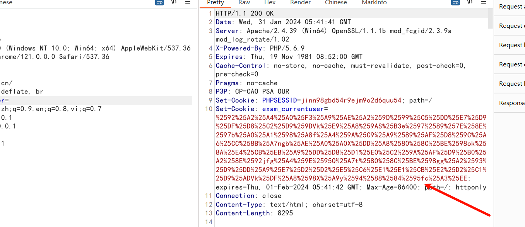Click the encoded cookie line ending '%2595fc%25A3%25EE;'
This screenshot has height=227, width=525.
pyautogui.click(x=343, y=178)
